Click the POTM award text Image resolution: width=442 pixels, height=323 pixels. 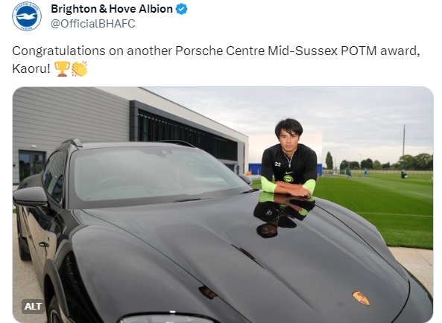coord(380,51)
